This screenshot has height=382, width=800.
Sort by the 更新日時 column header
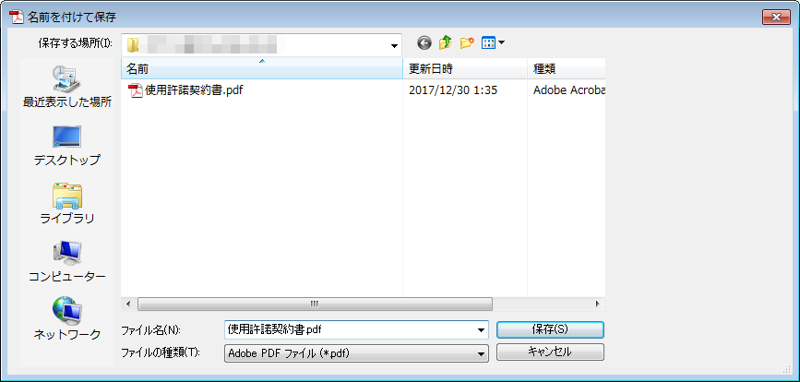(465, 69)
